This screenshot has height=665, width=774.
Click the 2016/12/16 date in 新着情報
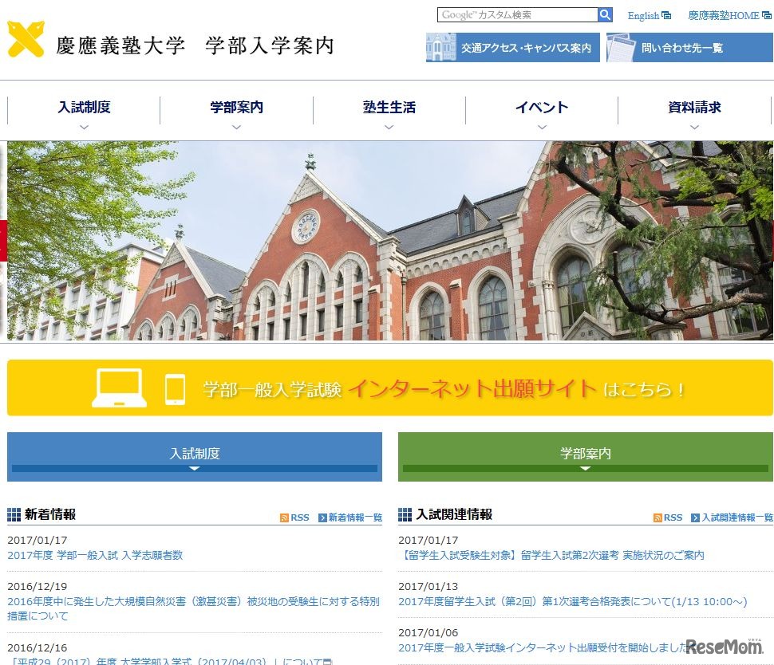[37, 647]
